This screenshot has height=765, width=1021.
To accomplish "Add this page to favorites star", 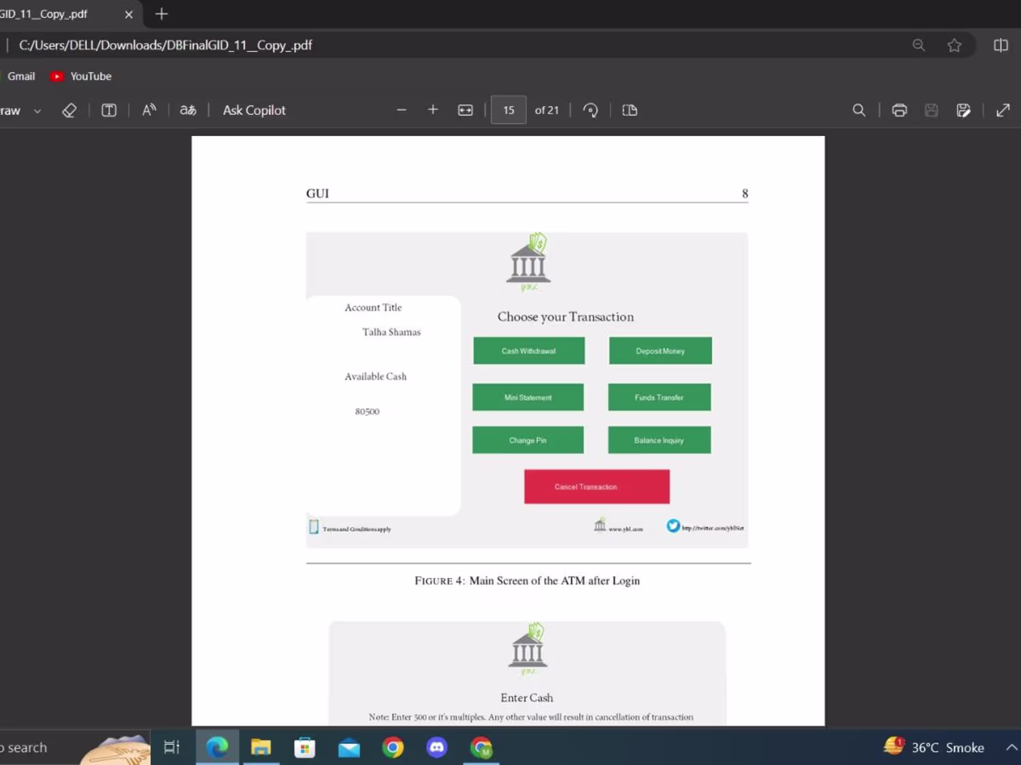I will click(954, 46).
